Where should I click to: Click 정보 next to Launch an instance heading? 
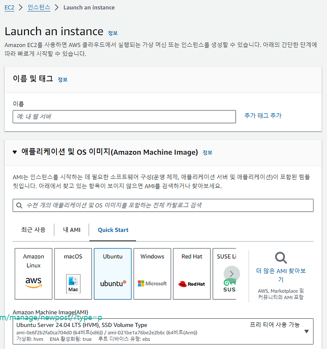click(x=113, y=33)
